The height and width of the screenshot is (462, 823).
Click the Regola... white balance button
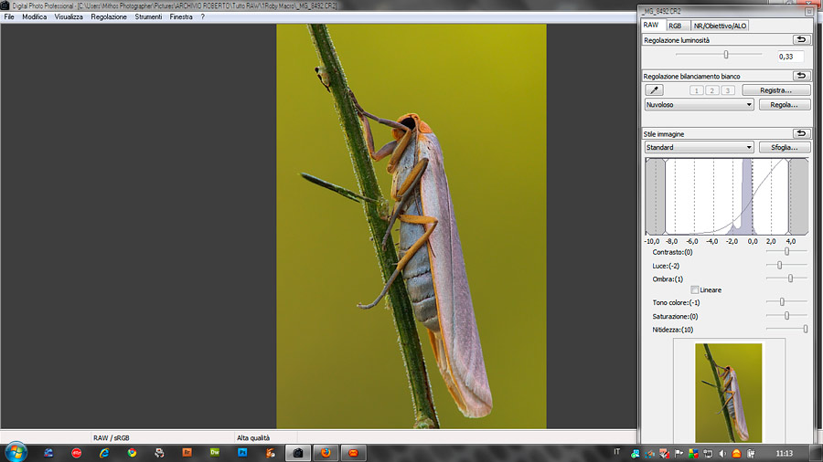pyautogui.click(x=785, y=105)
